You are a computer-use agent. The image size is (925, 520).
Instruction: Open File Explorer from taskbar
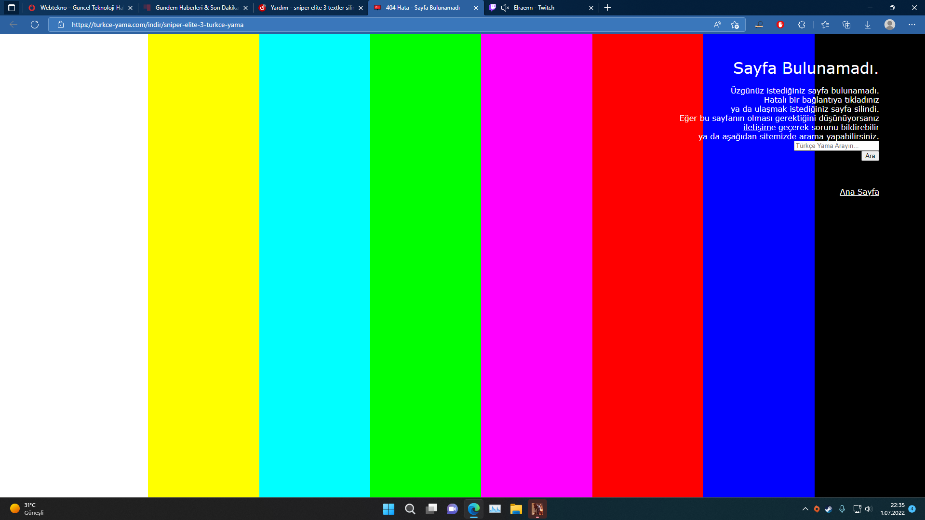[x=516, y=509]
